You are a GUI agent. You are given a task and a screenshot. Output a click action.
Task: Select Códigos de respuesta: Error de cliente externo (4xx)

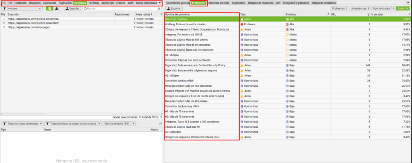(x=287, y=96)
